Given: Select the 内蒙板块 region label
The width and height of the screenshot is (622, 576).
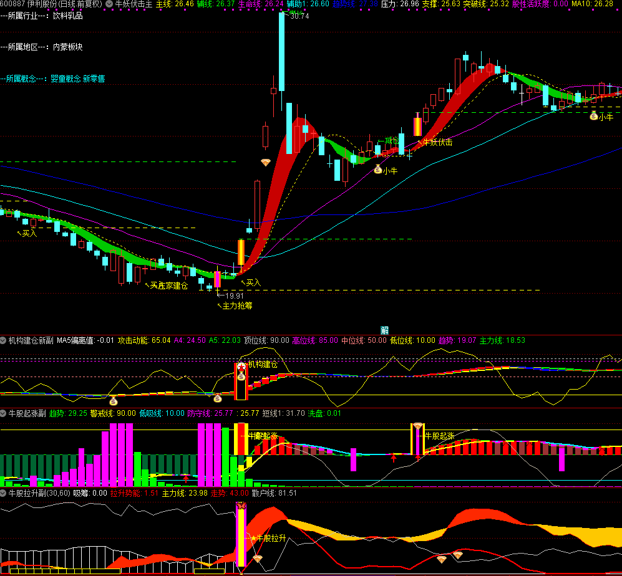Looking at the screenshot, I should [x=67, y=47].
